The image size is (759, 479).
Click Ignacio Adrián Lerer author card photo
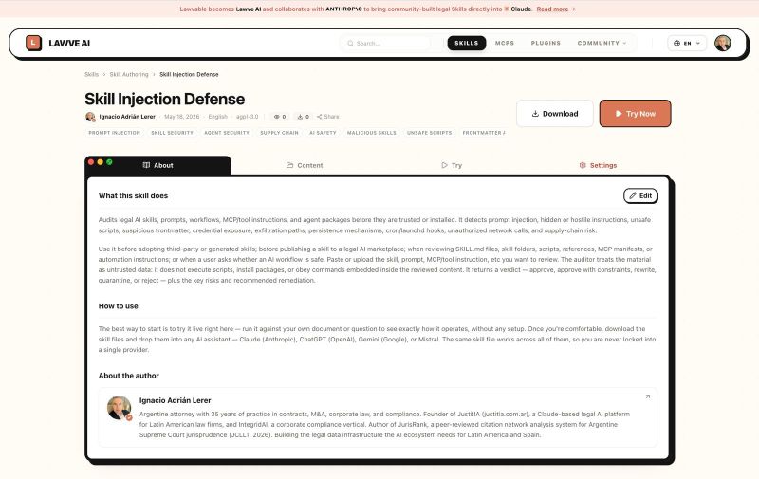point(120,408)
